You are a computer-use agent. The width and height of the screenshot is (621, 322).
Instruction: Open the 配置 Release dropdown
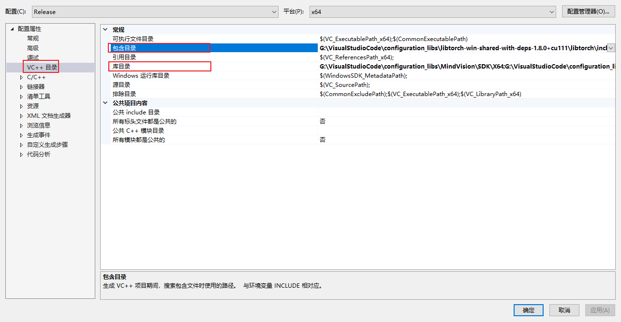(155, 12)
